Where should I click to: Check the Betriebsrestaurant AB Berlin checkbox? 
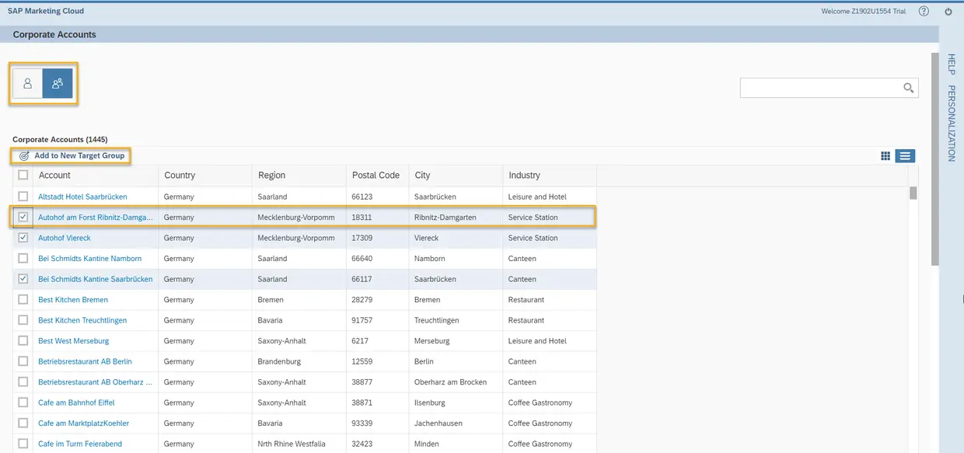coord(23,361)
